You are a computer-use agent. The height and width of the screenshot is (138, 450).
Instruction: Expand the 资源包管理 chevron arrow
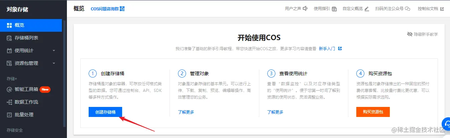54,63
